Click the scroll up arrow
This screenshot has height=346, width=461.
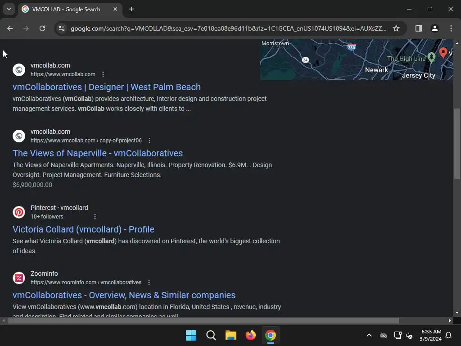[x=457, y=43]
